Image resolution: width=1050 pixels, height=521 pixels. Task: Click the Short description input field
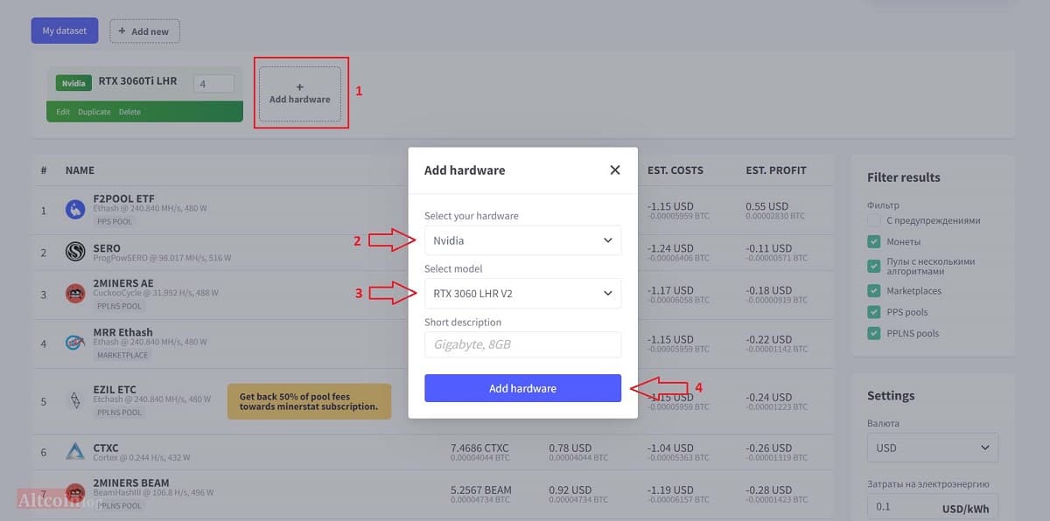pos(522,344)
